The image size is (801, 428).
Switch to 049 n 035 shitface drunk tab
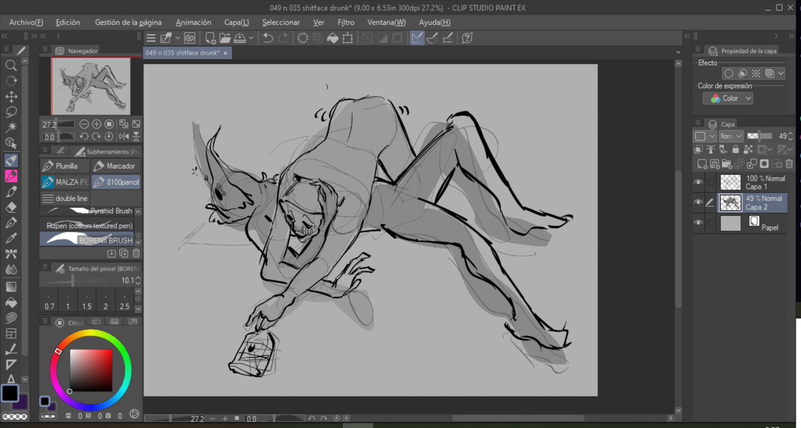(187, 53)
